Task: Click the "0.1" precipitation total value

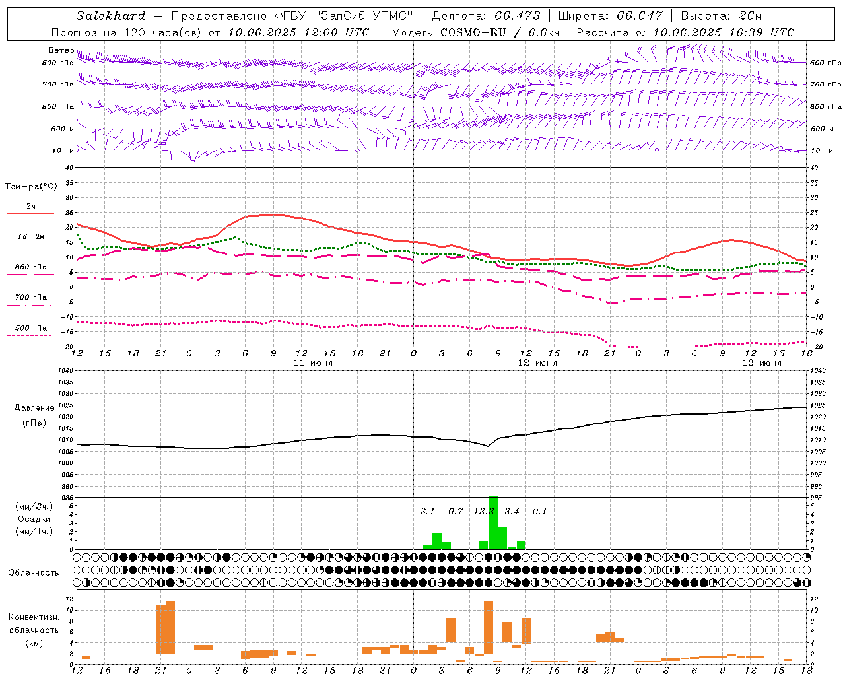Action: (540, 511)
